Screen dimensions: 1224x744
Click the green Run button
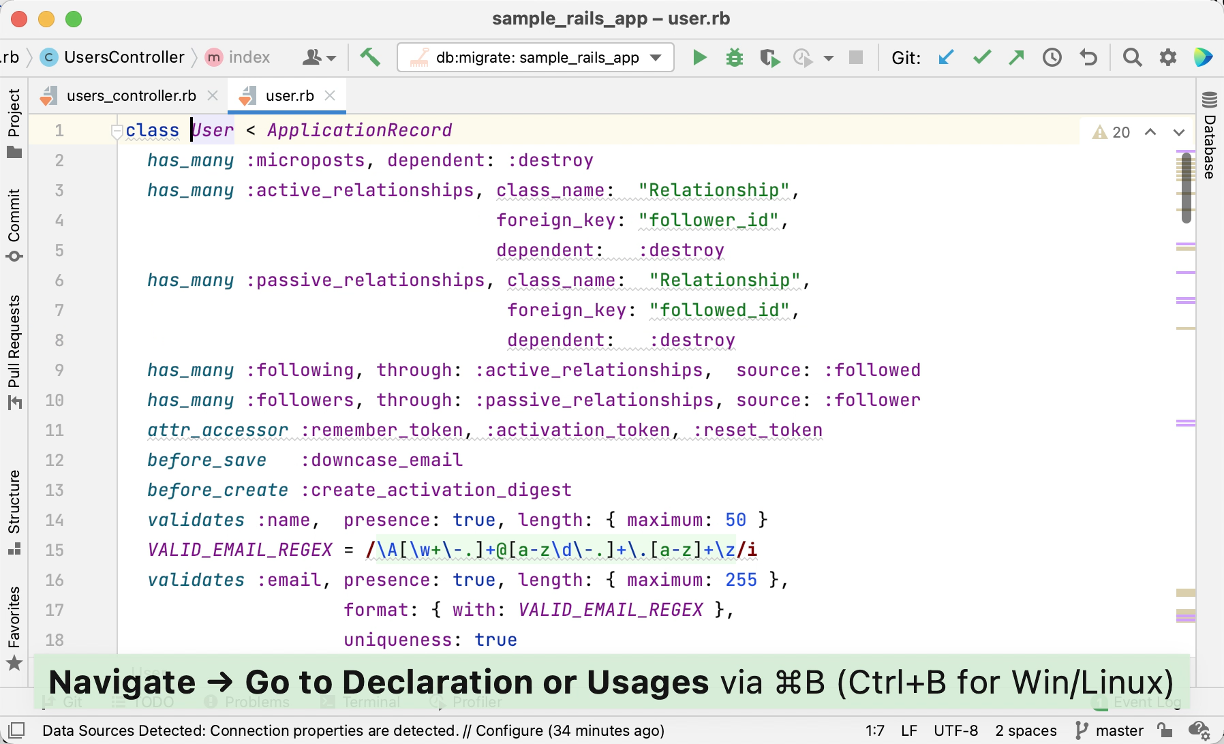tap(699, 58)
